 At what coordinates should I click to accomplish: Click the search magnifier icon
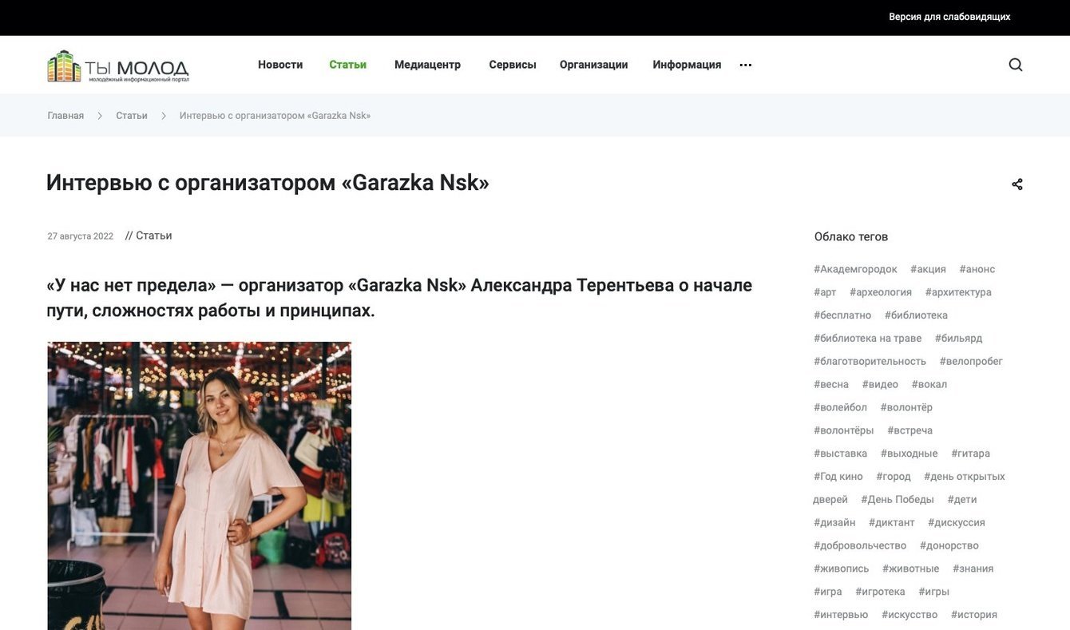(1016, 65)
